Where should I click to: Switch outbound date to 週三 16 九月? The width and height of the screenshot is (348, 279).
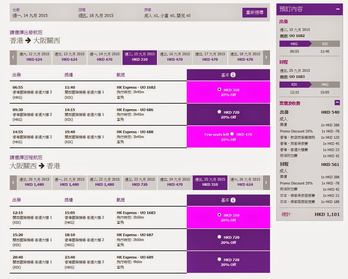[x=175, y=57]
